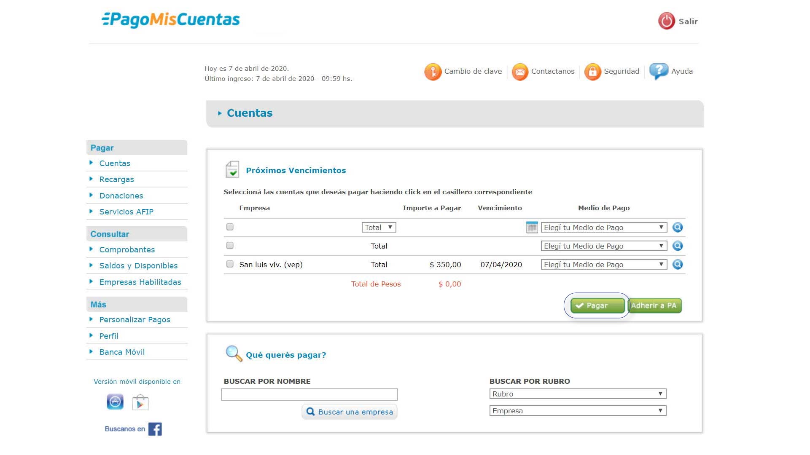Click the orange Cambio de clave key icon
Image resolution: width=810 pixels, height=455 pixels.
pyautogui.click(x=432, y=72)
